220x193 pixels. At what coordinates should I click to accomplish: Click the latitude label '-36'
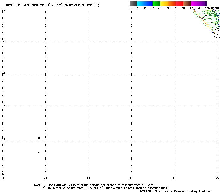pyautogui.click(x=3, y=106)
